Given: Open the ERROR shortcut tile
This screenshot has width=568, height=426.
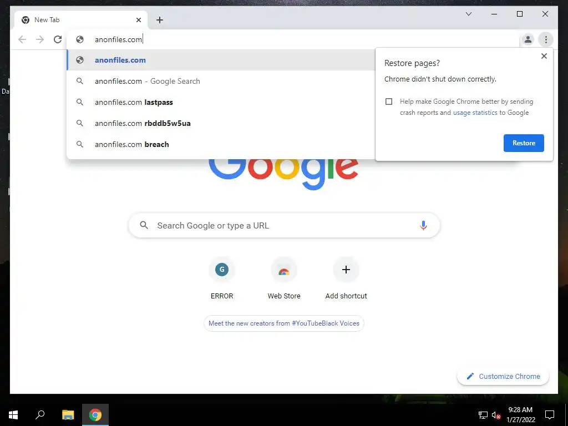Looking at the screenshot, I should point(222,278).
